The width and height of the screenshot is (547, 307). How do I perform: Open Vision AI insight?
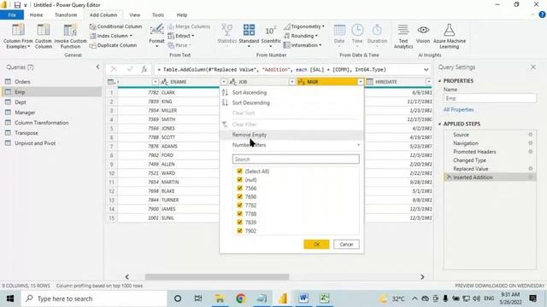click(423, 34)
